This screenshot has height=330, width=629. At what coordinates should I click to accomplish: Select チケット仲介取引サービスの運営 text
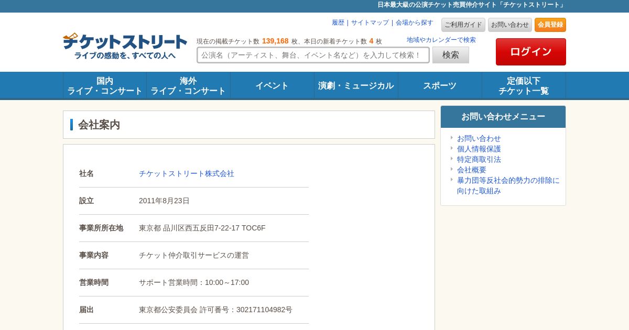pos(194,255)
